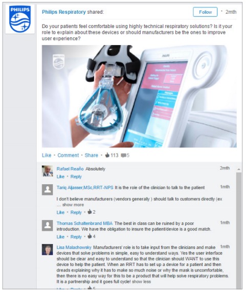Open Philips Respiratory profile link
This screenshot has height=292, width=246.
64,12
